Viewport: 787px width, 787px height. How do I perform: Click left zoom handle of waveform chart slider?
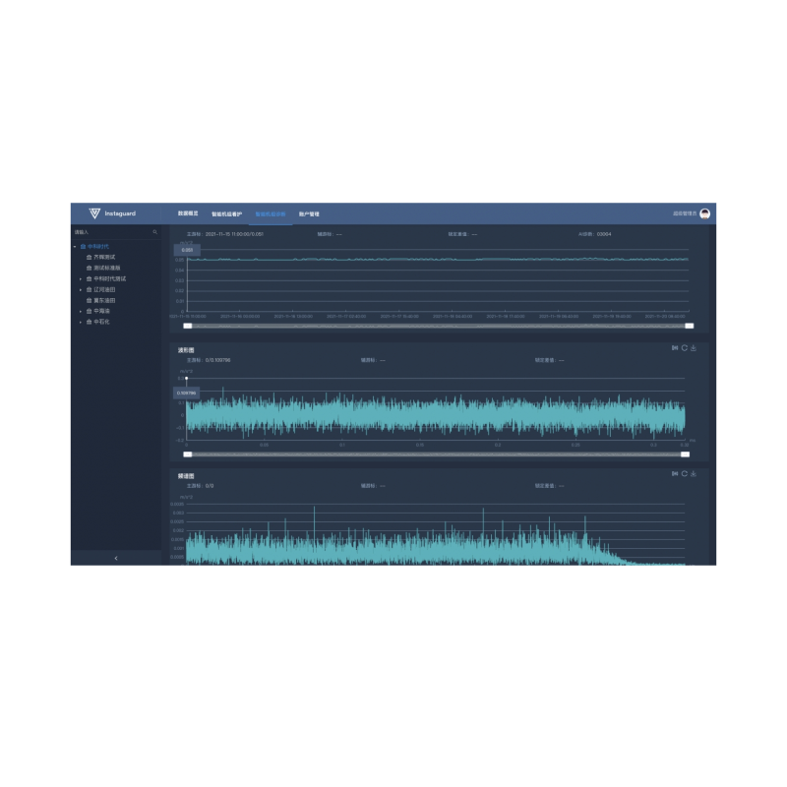click(188, 454)
